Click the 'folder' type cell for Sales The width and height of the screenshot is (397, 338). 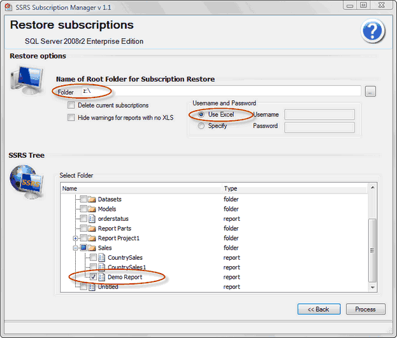tap(231, 248)
